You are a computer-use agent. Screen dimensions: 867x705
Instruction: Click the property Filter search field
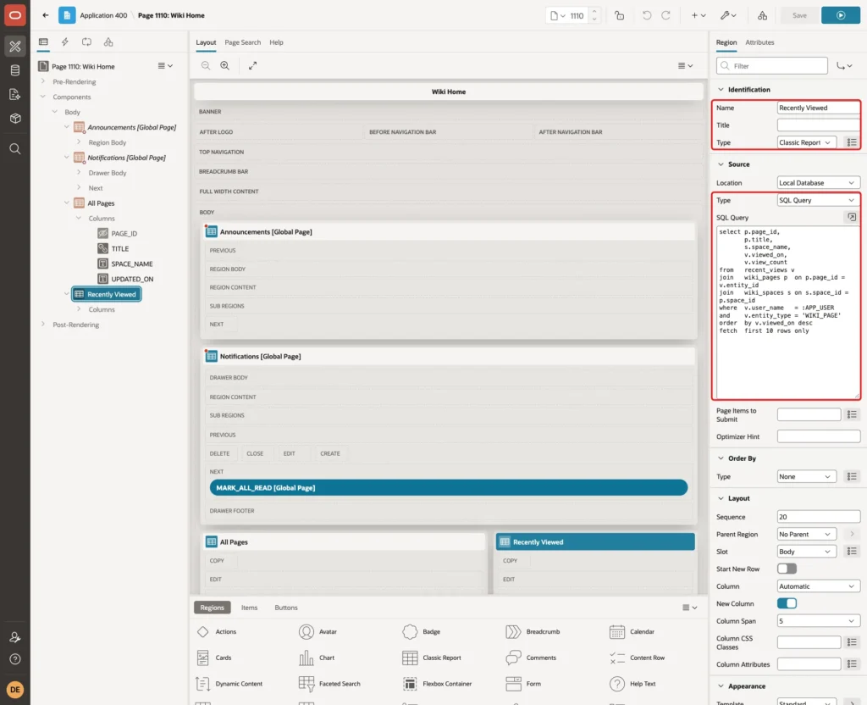point(772,66)
